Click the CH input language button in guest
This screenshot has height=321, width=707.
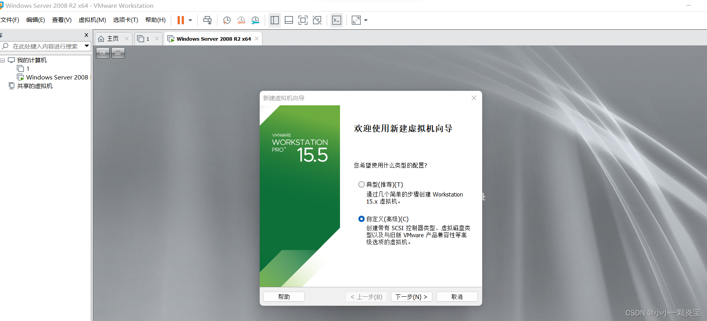pos(103,52)
